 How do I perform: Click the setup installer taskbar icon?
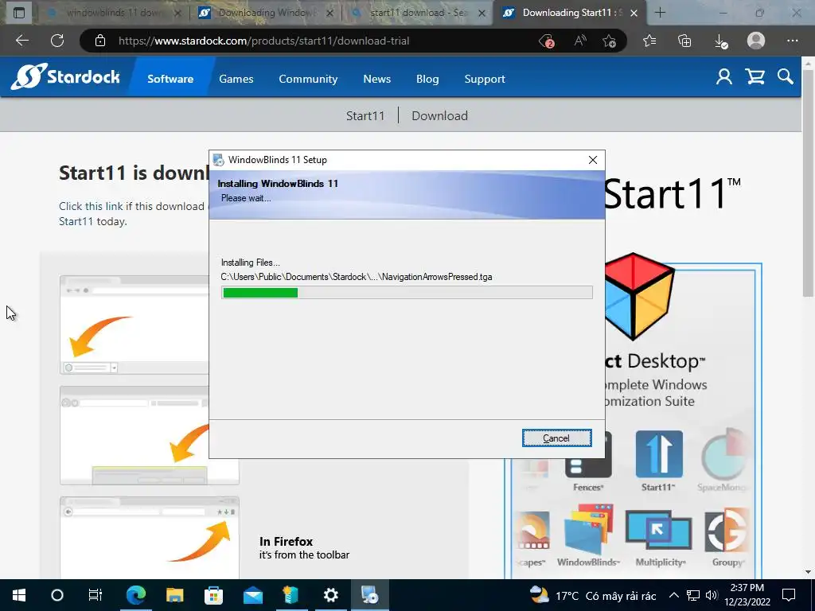point(369,595)
